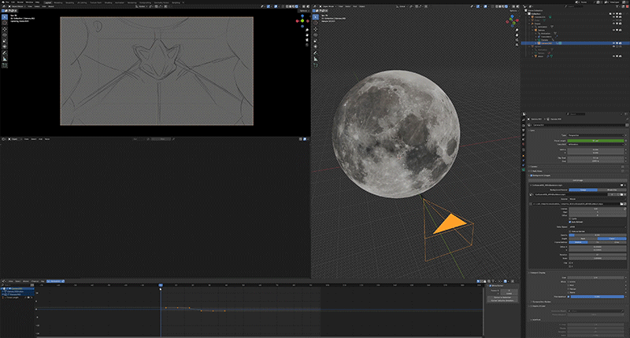Toggle the View as Render checkbox

point(569,231)
